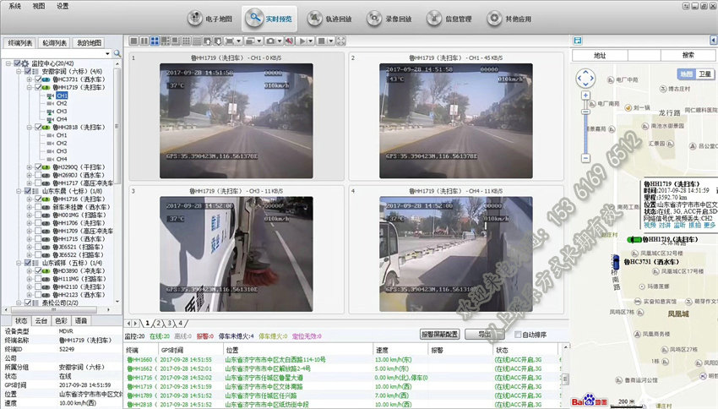Open the 录像回放 video playback module
The height and width of the screenshot is (409, 718).
(x=389, y=19)
